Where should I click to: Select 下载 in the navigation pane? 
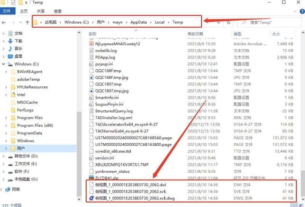pos(18,41)
